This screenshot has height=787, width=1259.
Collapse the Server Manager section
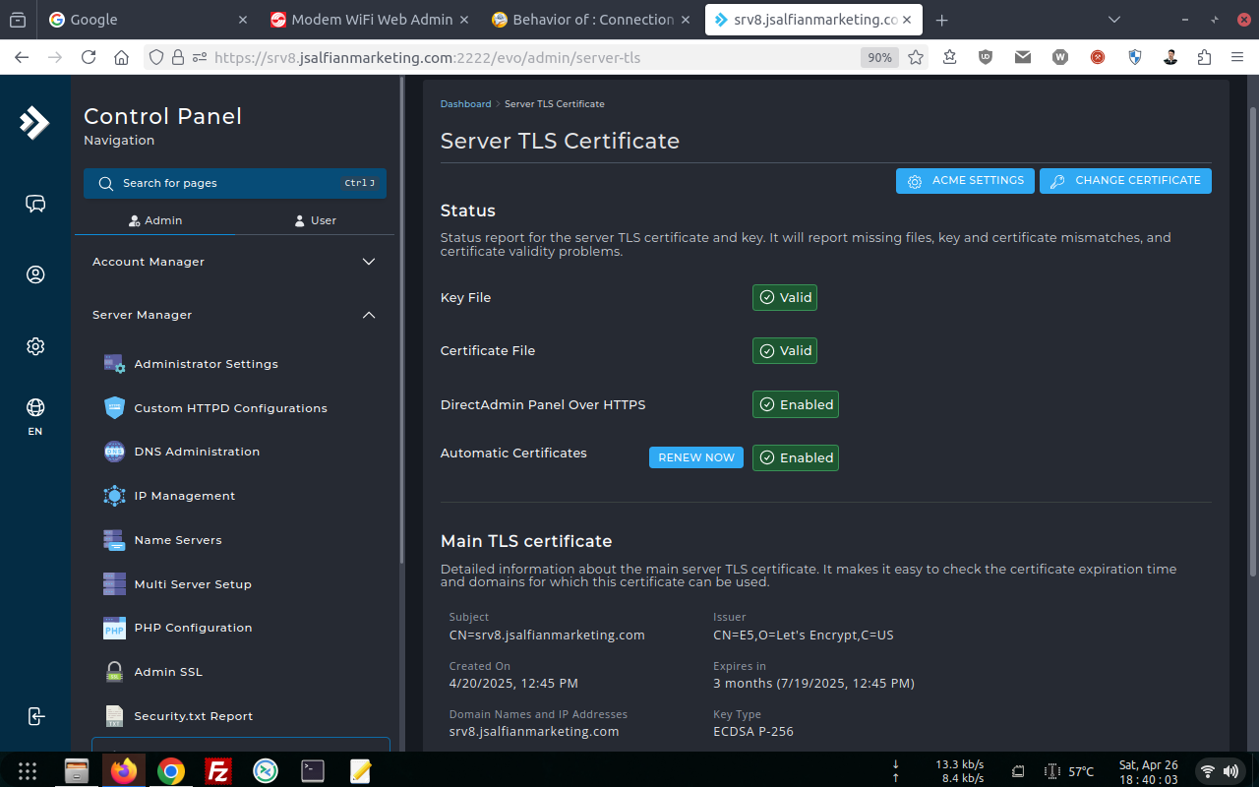pos(235,315)
